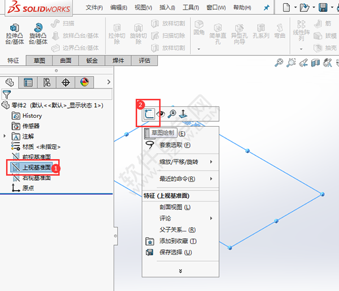Image resolution: width=339 pixels, height=291 pixels.
Task: Expand more manager tabs with right chevron
Action: (108, 82)
